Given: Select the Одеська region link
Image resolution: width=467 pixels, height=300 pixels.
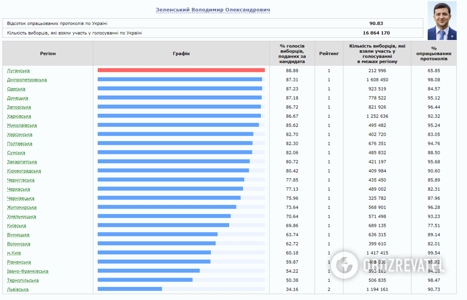Looking at the screenshot, I should pyautogui.click(x=16, y=89).
